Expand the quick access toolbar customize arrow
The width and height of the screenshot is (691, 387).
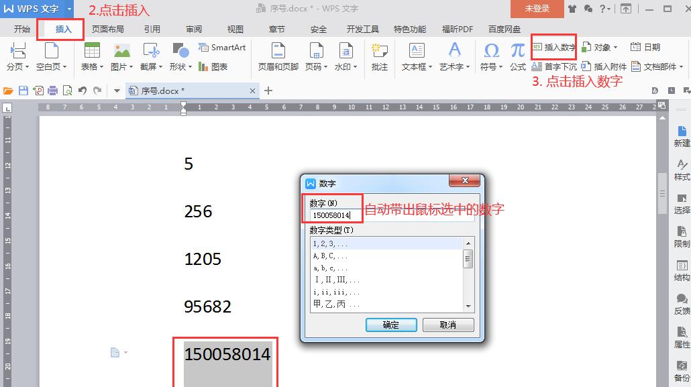(x=117, y=91)
